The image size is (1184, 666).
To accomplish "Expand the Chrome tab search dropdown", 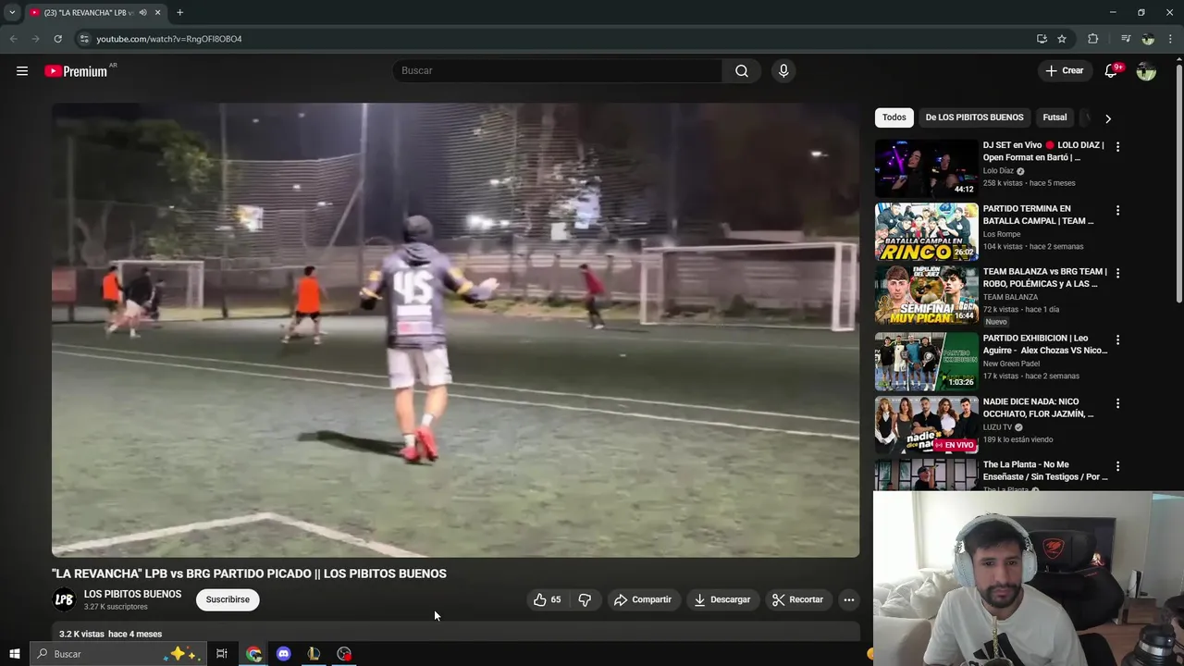I will [x=12, y=13].
